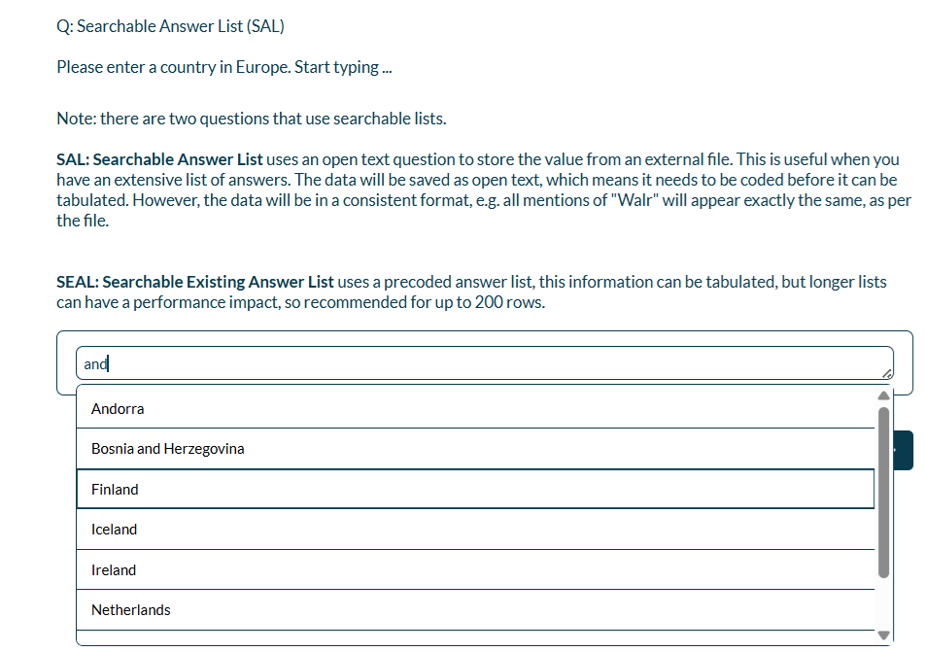Screen dimensions: 925x652
Task: Choose Bosnia and Herzegovina from the suggestions
Action: click(475, 449)
